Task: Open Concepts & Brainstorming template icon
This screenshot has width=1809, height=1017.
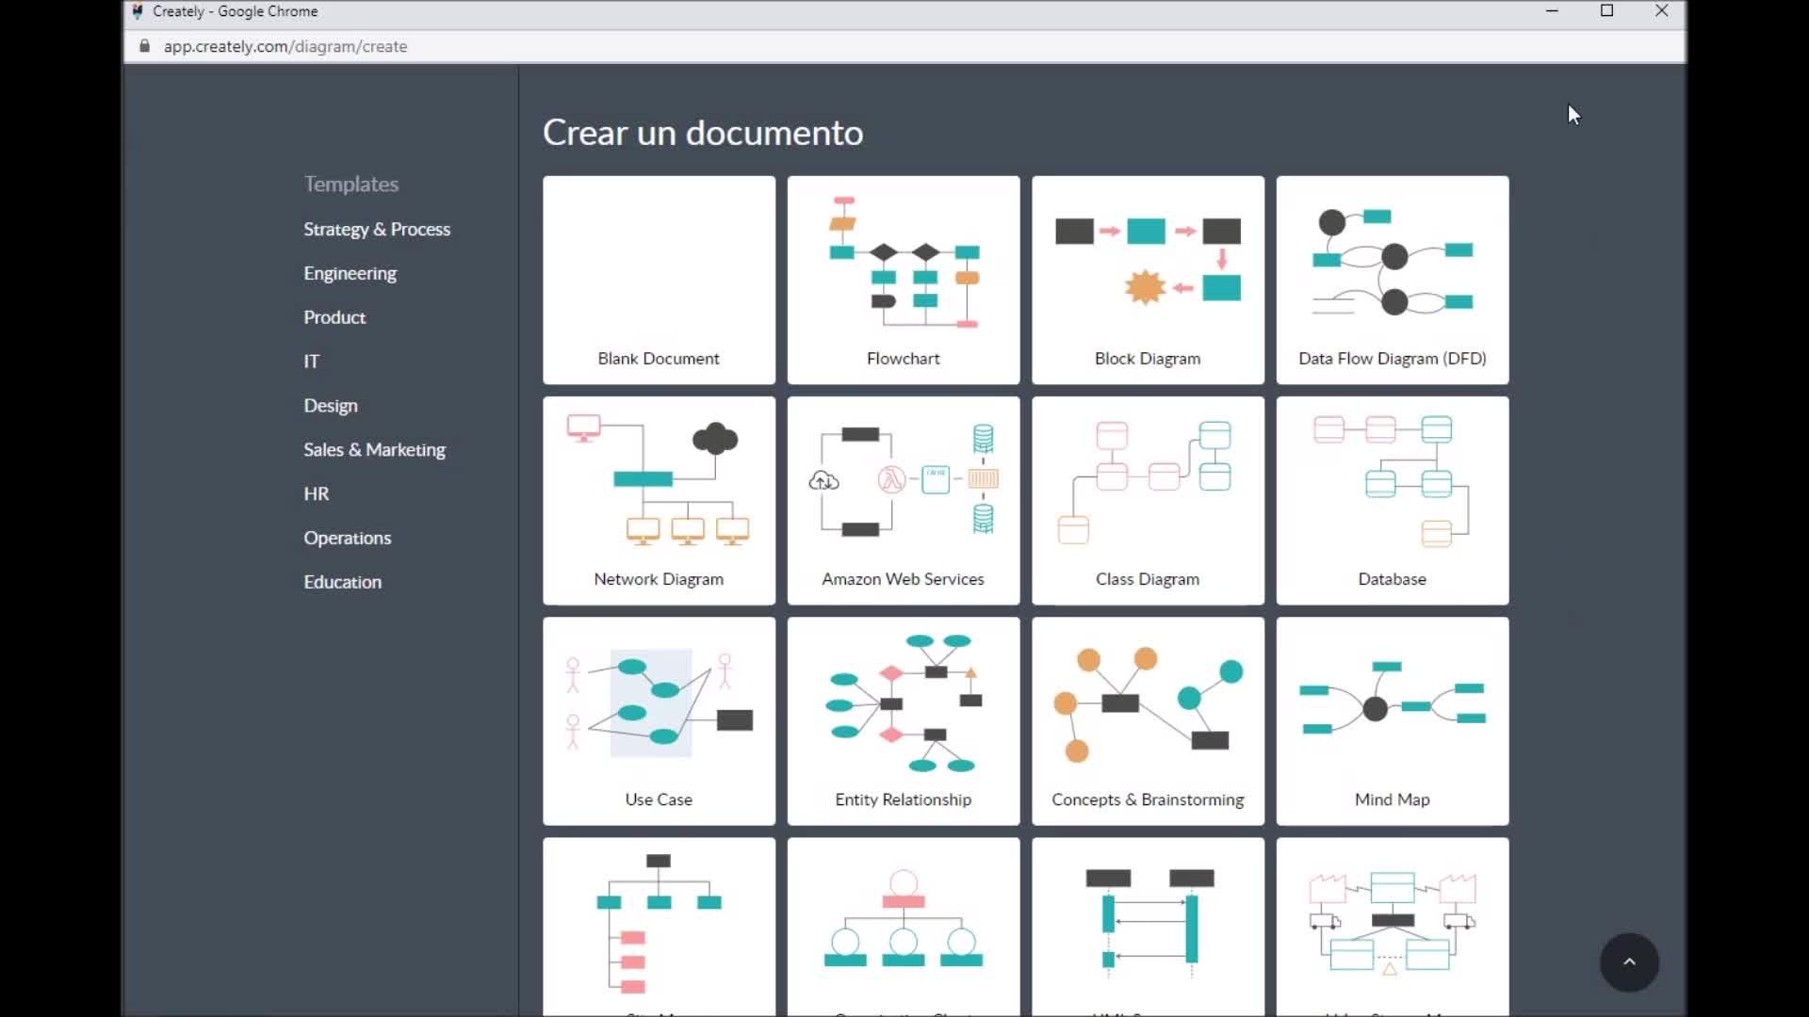Action: [1148, 702]
